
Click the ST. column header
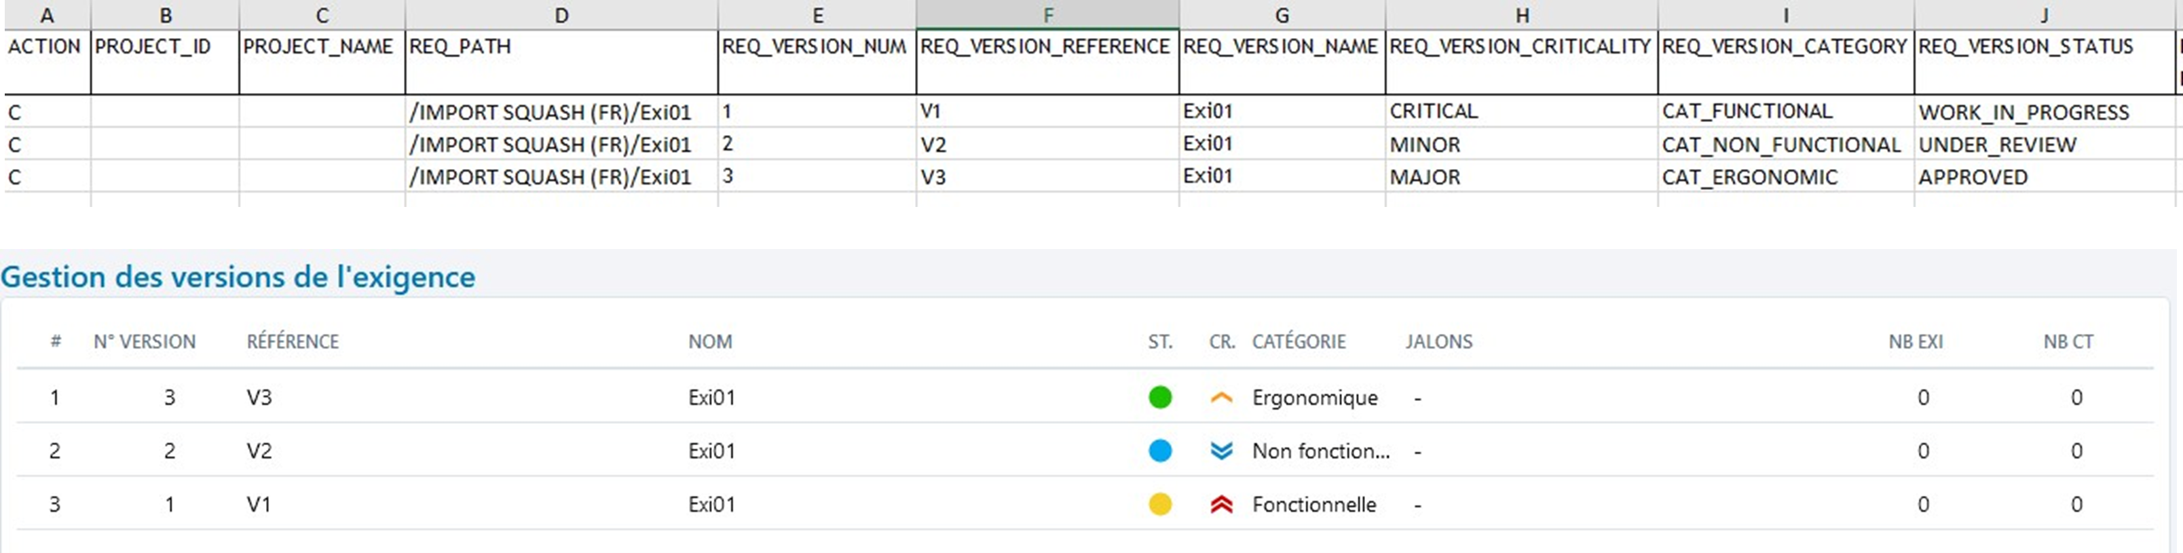click(1159, 341)
